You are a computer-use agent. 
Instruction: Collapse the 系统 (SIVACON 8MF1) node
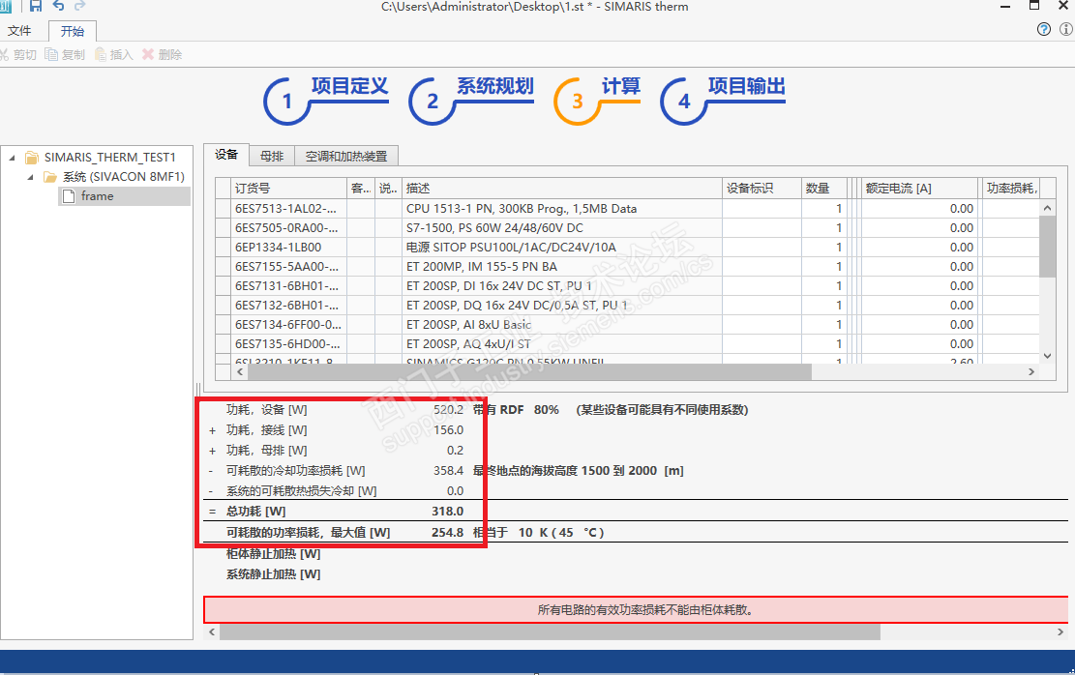click(x=31, y=177)
